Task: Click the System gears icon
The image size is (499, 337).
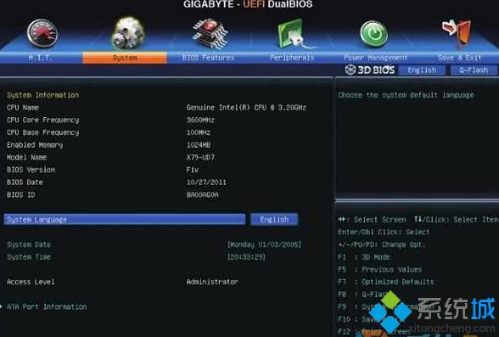Action: coord(127,33)
